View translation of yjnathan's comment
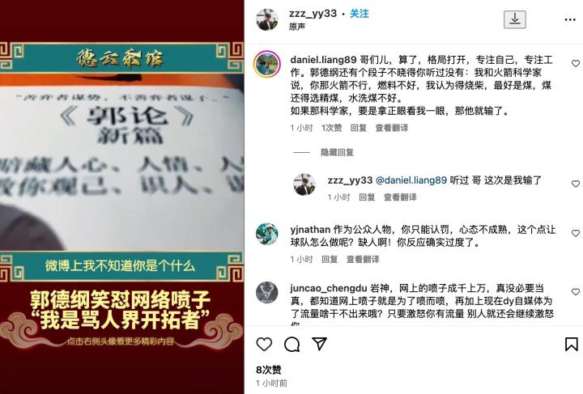 [363, 259]
